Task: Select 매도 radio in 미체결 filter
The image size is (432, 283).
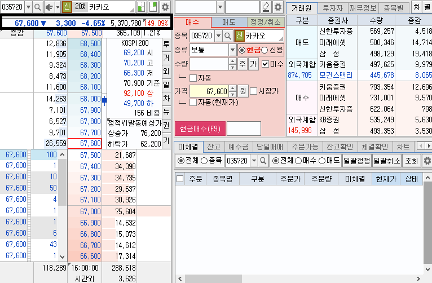Action: pos(322,161)
